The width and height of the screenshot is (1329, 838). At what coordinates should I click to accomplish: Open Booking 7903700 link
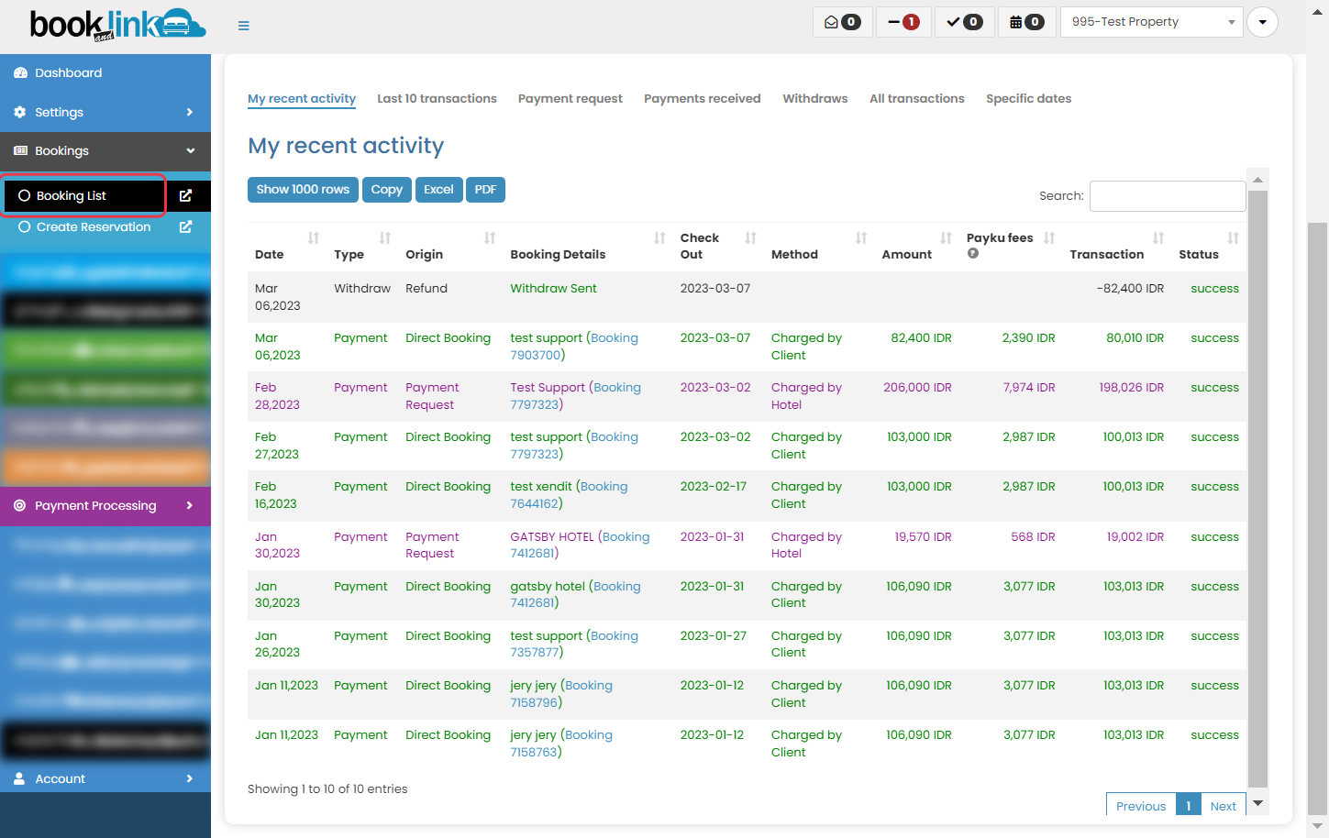[x=573, y=347]
